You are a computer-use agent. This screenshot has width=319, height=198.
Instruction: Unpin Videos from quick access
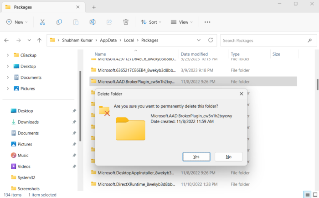[x=74, y=167]
